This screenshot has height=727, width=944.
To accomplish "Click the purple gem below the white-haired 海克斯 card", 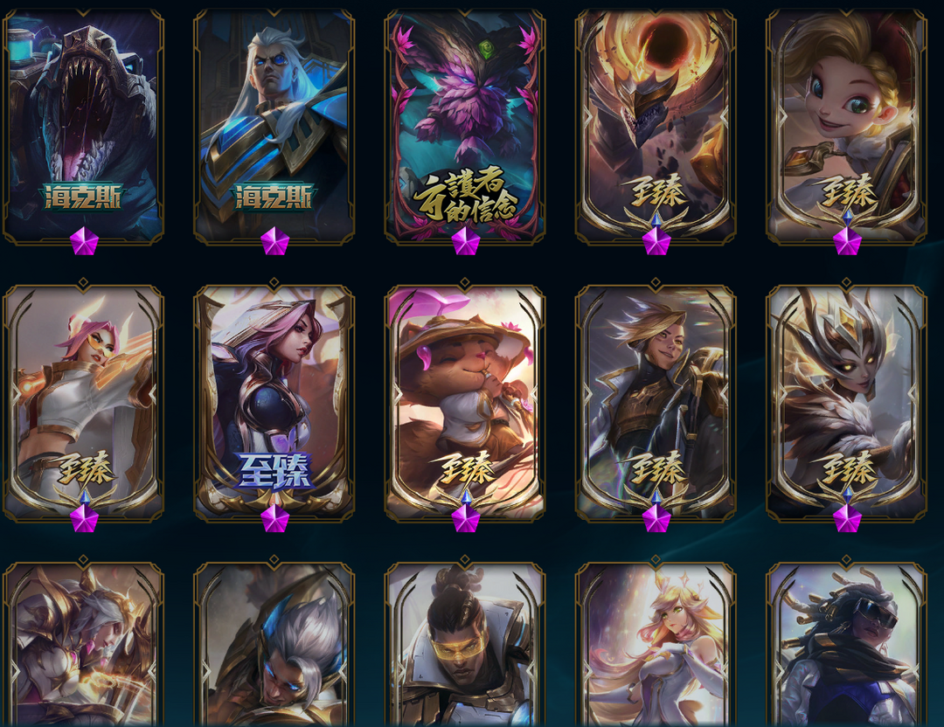I will (x=274, y=240).
